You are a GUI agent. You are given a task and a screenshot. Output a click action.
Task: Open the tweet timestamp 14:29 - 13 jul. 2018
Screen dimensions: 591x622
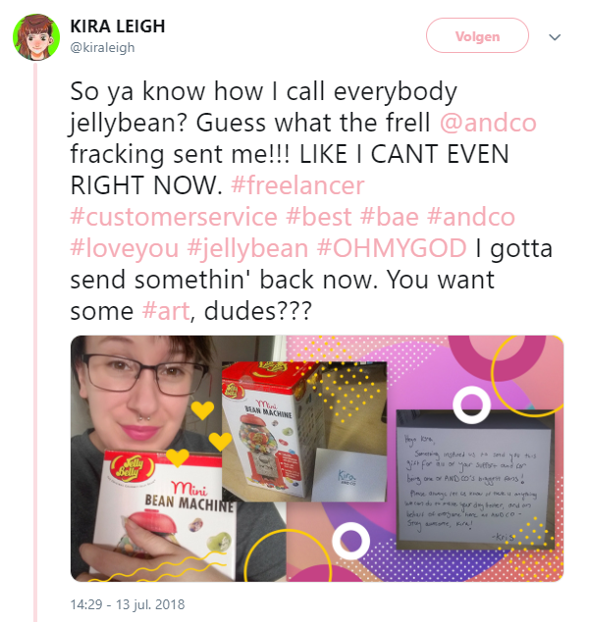pyautogui.click(x=128, y=604)
